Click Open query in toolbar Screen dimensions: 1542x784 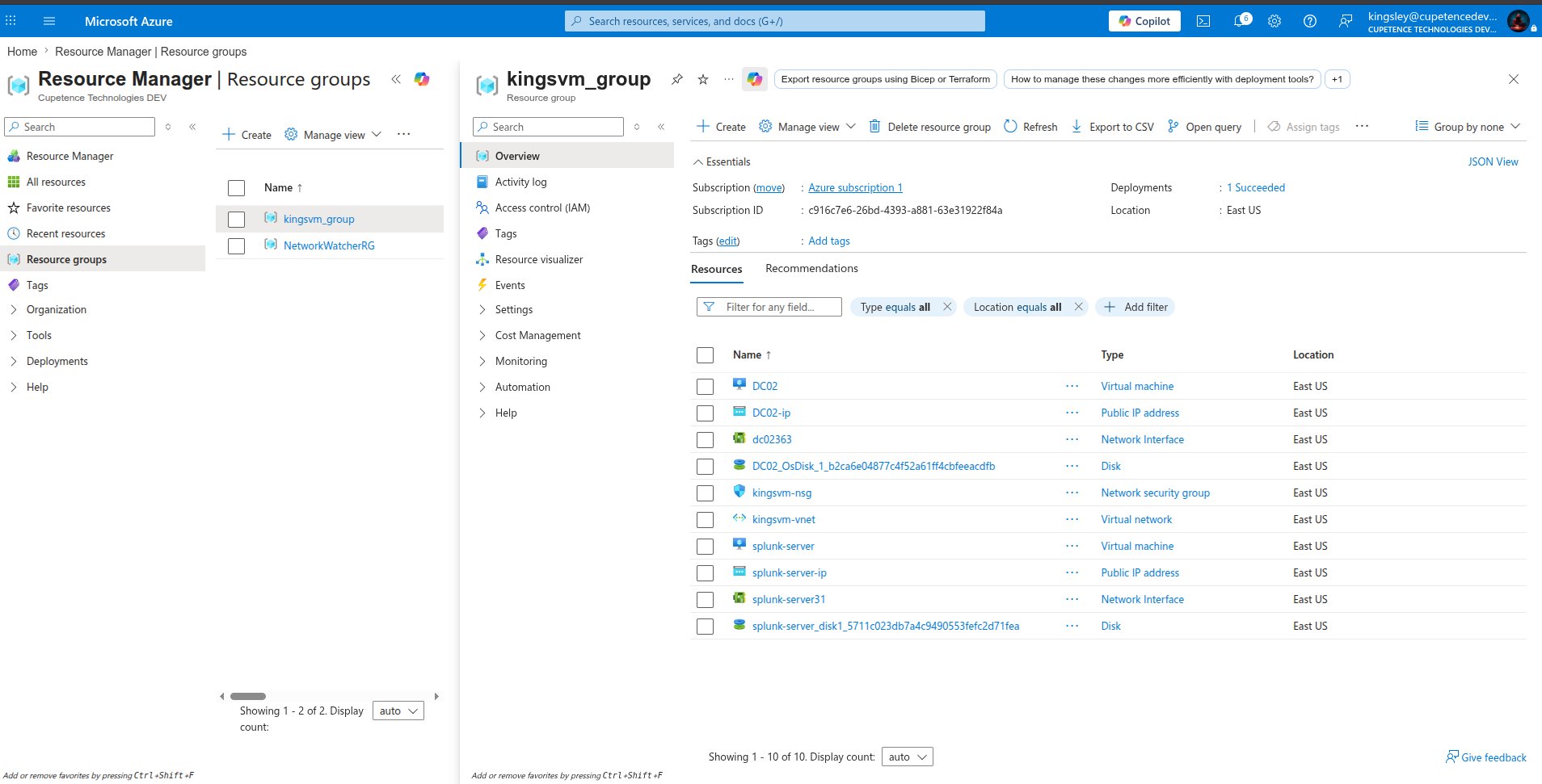click(1204, 127)
